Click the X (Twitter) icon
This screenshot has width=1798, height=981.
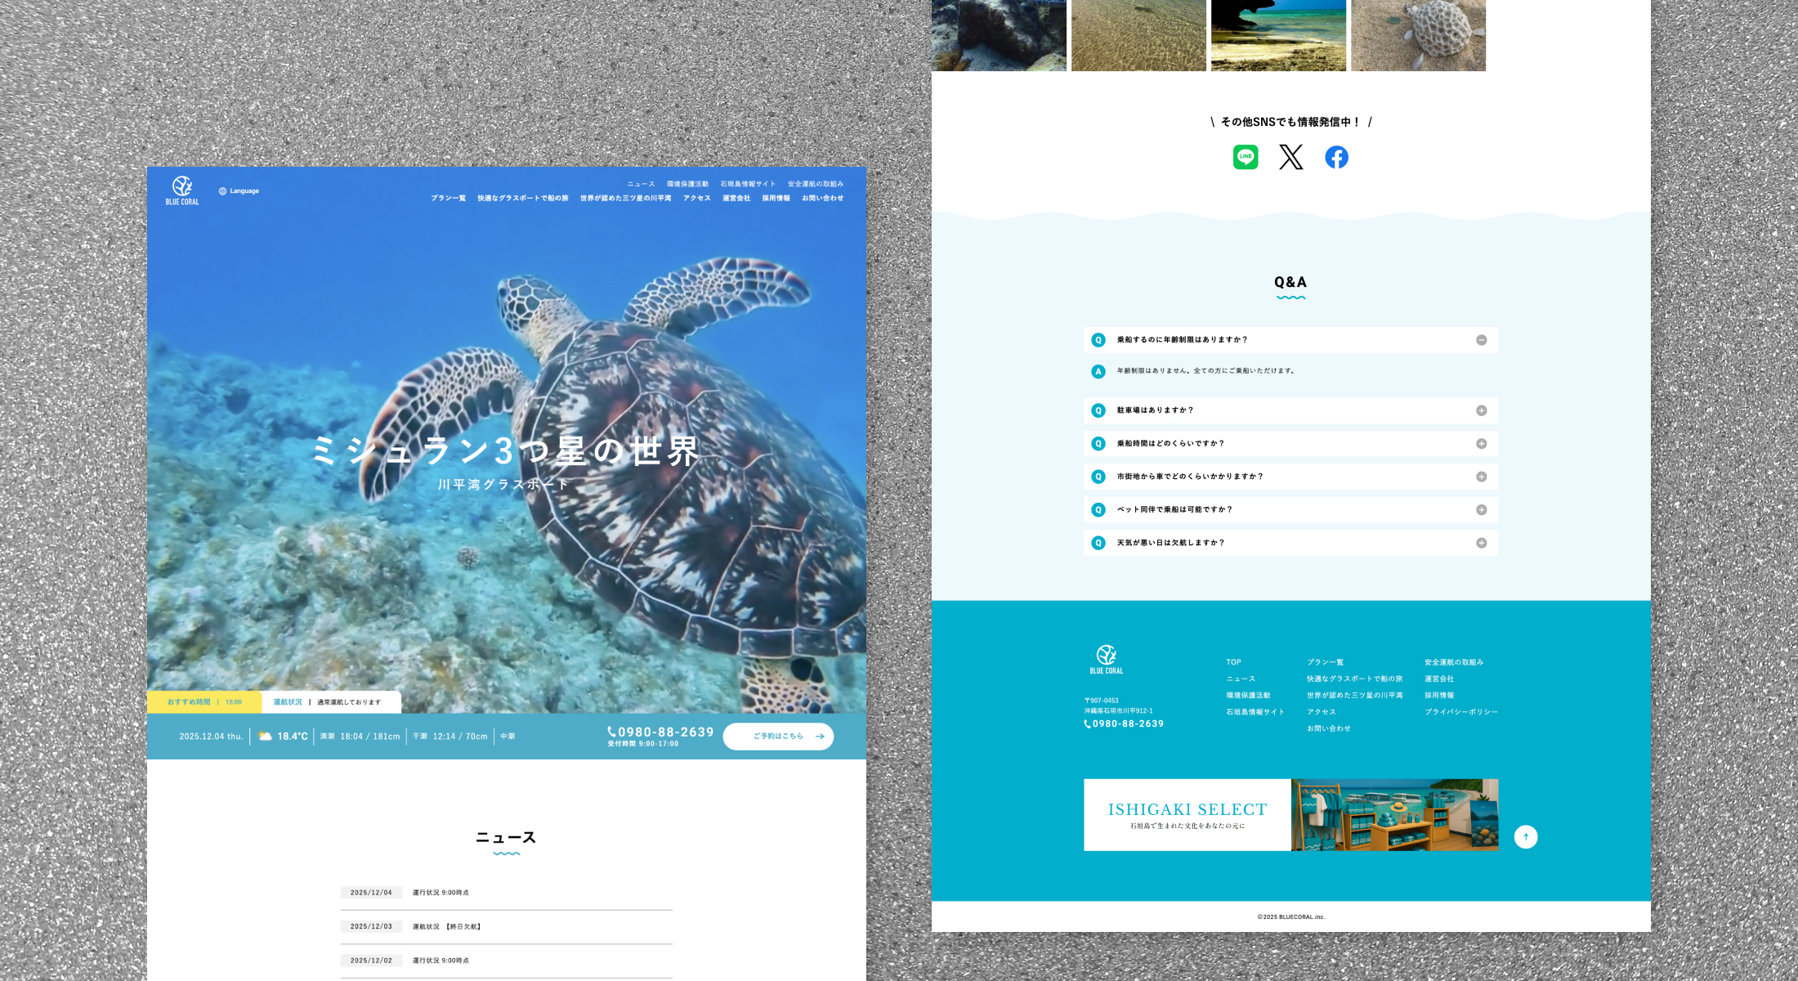coord(1290,156)
